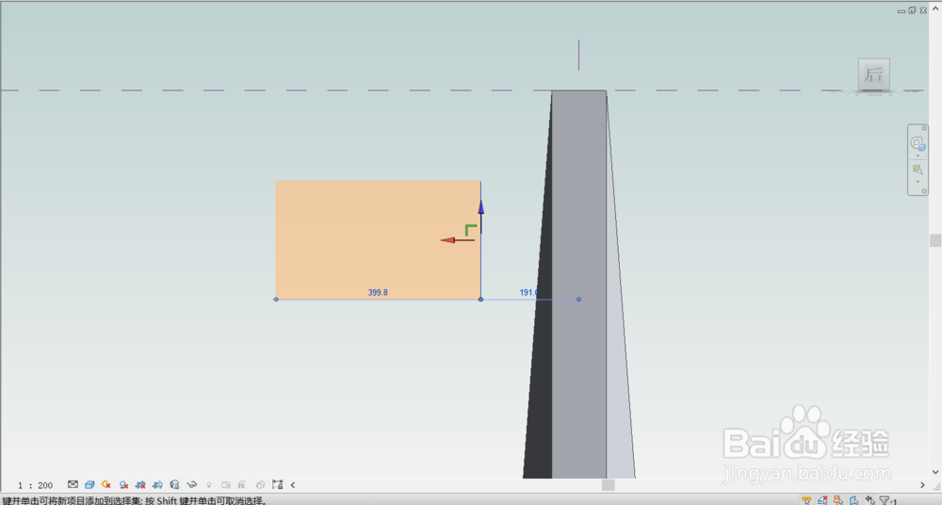Screen dimensions: 942x505
Task: Toggle sun path off icon
Action: 106,484
